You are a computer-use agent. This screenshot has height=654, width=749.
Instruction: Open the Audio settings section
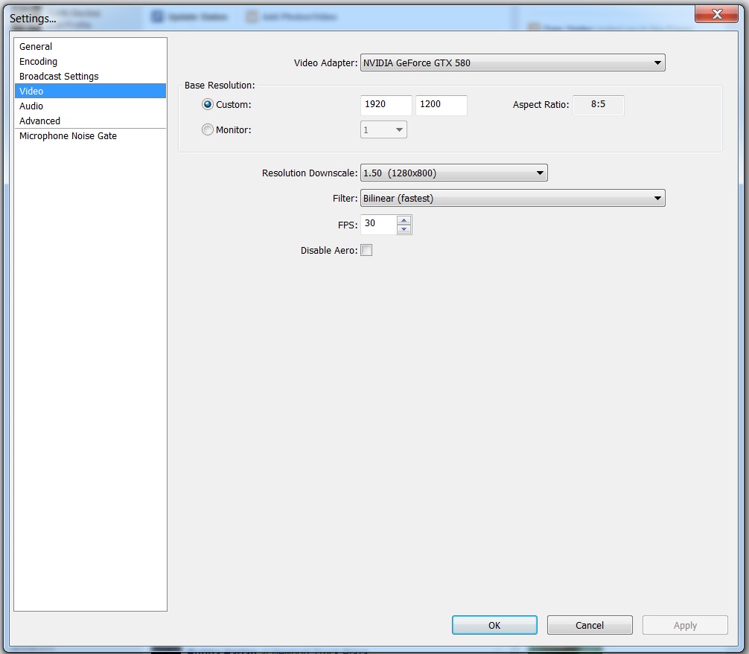click(x=90, y=106)
